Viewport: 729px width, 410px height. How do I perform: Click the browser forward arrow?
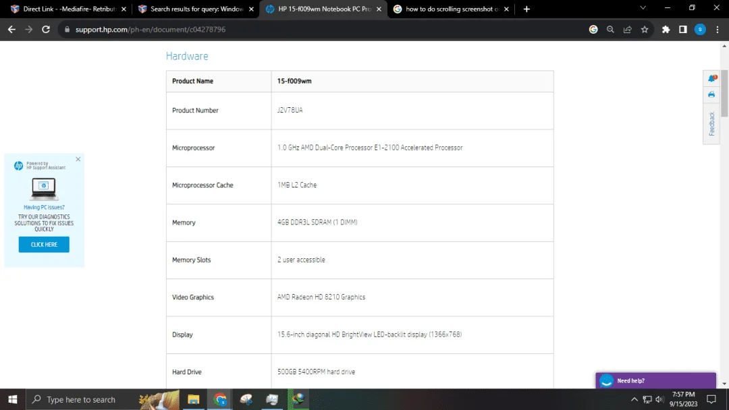pyautogui.click(x=29, y=29)
